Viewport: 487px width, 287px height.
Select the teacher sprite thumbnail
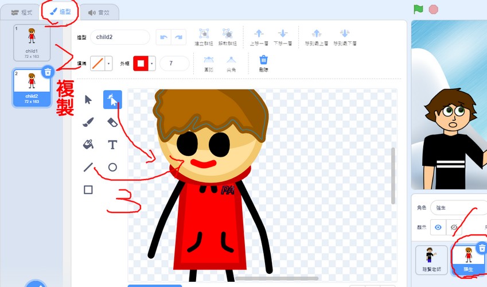coord(431,260)
